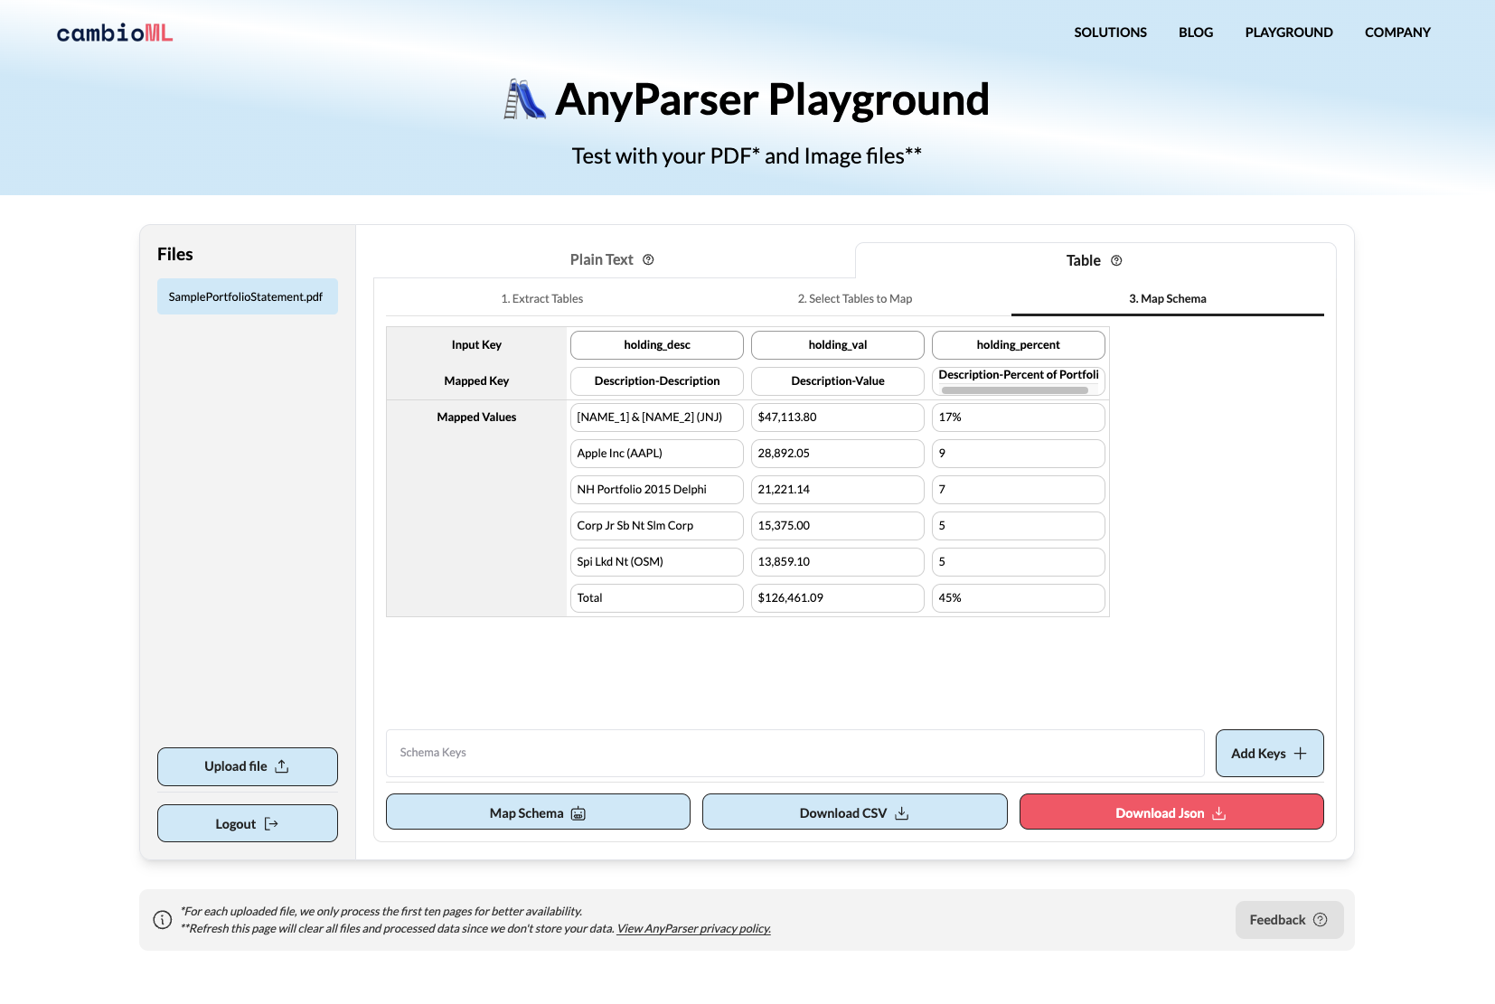This screenshot has width=1495, height=1004.
Task: Switch to the Plain Text tab
Action: [x=612, y=259]
